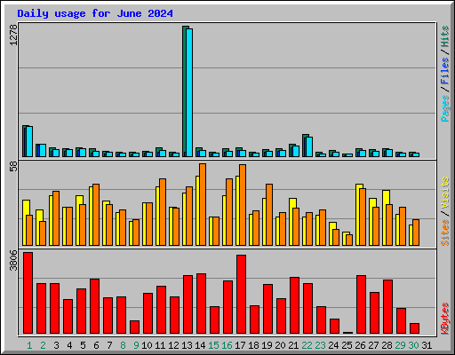455x355 pixels.
Task: Click the day 12 axis label
Action: [x=173, y=345]
